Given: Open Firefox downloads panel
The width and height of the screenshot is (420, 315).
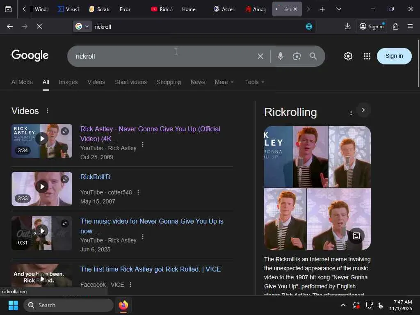Looking at the screenshot, I should 347,26.
